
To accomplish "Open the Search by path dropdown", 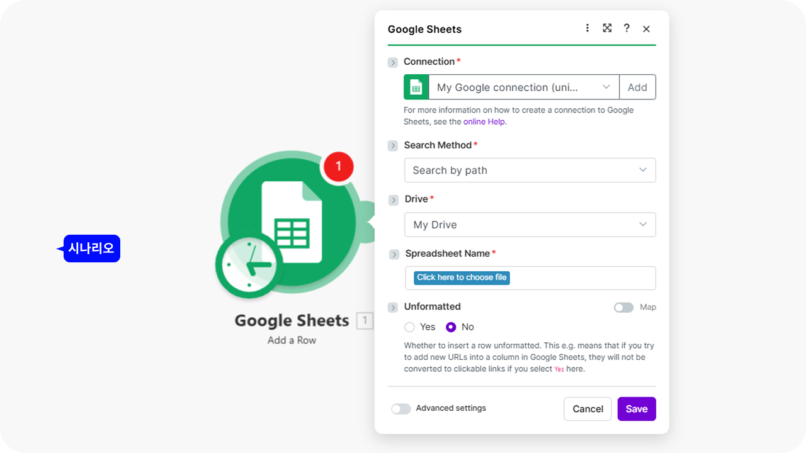I will (x=530, y=170).
